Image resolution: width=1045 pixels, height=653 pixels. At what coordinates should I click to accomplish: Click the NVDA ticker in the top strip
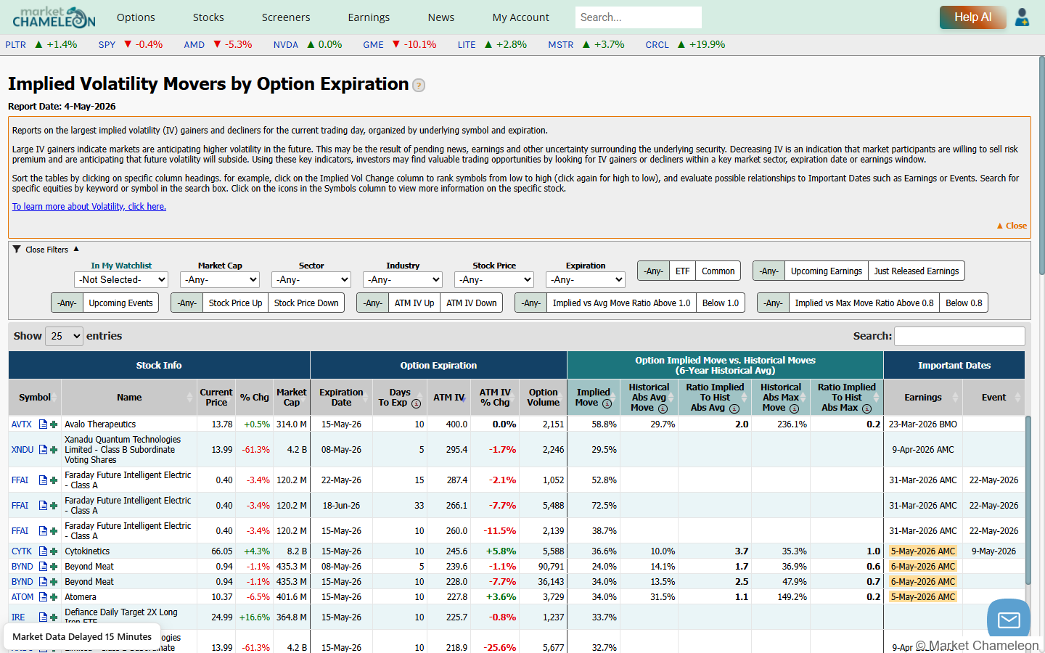[x=286, y=45]
